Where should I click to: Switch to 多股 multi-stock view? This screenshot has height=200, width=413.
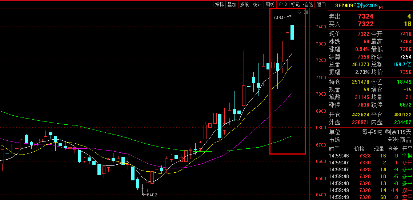coord(244,4)
